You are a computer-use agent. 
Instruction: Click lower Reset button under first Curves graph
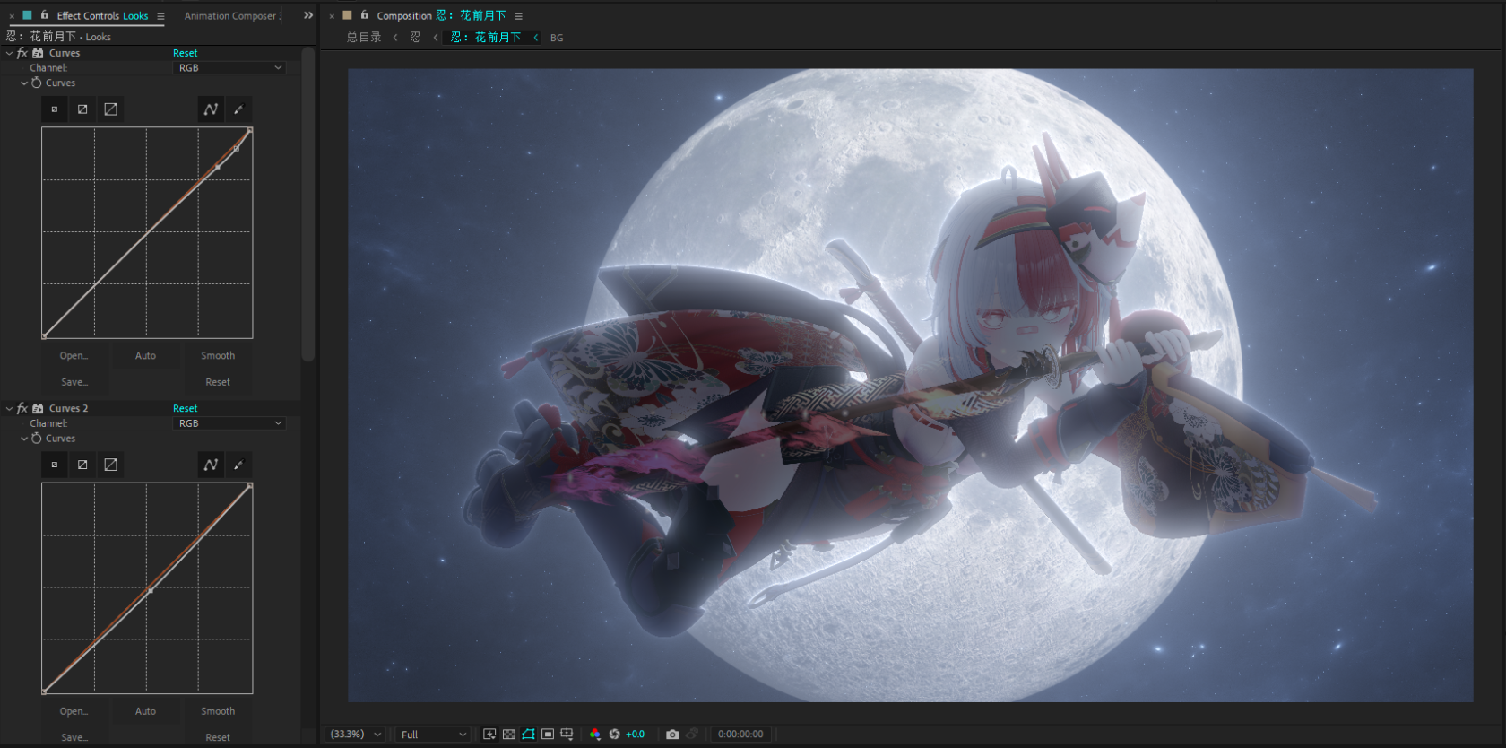point(218,382)
